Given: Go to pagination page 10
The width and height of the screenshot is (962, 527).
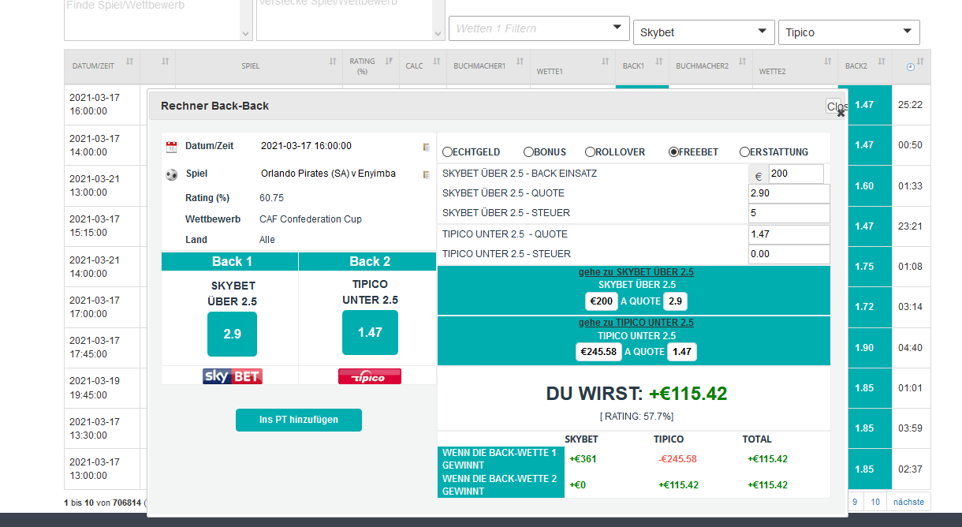Looking at the screenshot, I should pyautogui.click(x=875, y=502).
